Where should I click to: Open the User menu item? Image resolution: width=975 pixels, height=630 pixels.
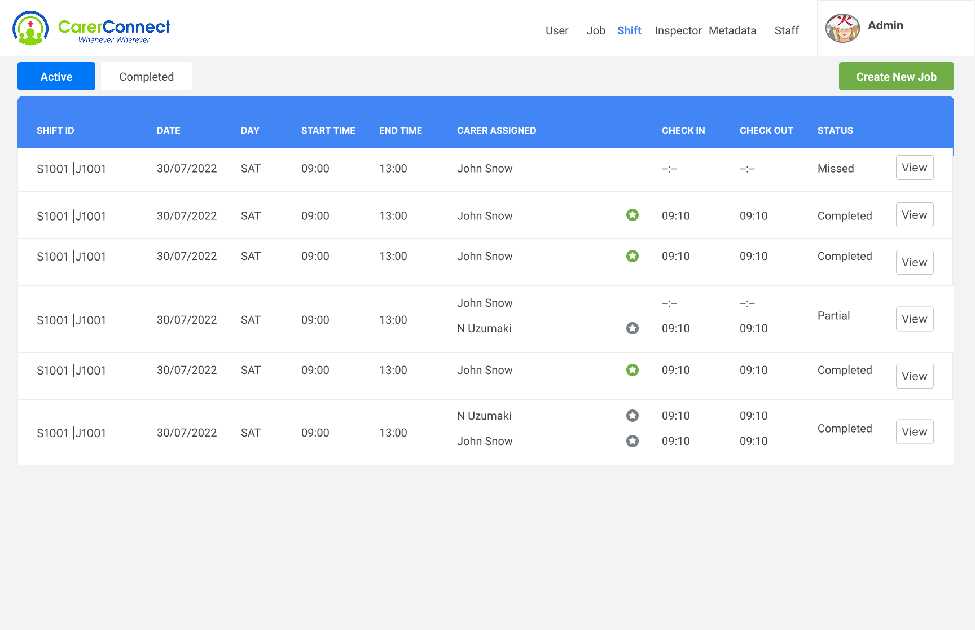(557, 30)
